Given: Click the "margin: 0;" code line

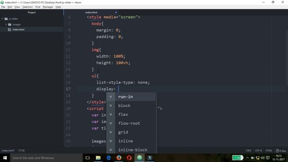Looking at the screenshot, I should coord(108,30).
